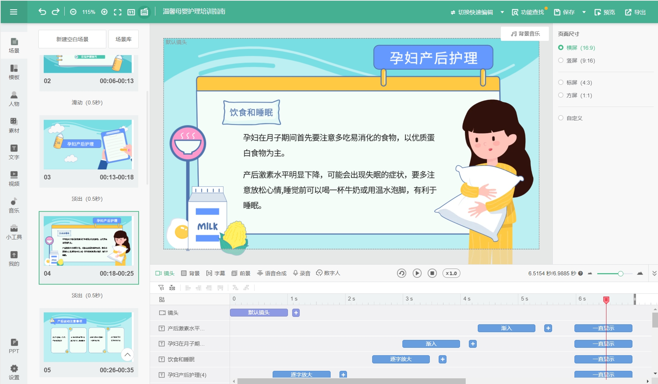Click 新建空白场景 button
This screenshot has width=658, height=384.
coord(72,39)
